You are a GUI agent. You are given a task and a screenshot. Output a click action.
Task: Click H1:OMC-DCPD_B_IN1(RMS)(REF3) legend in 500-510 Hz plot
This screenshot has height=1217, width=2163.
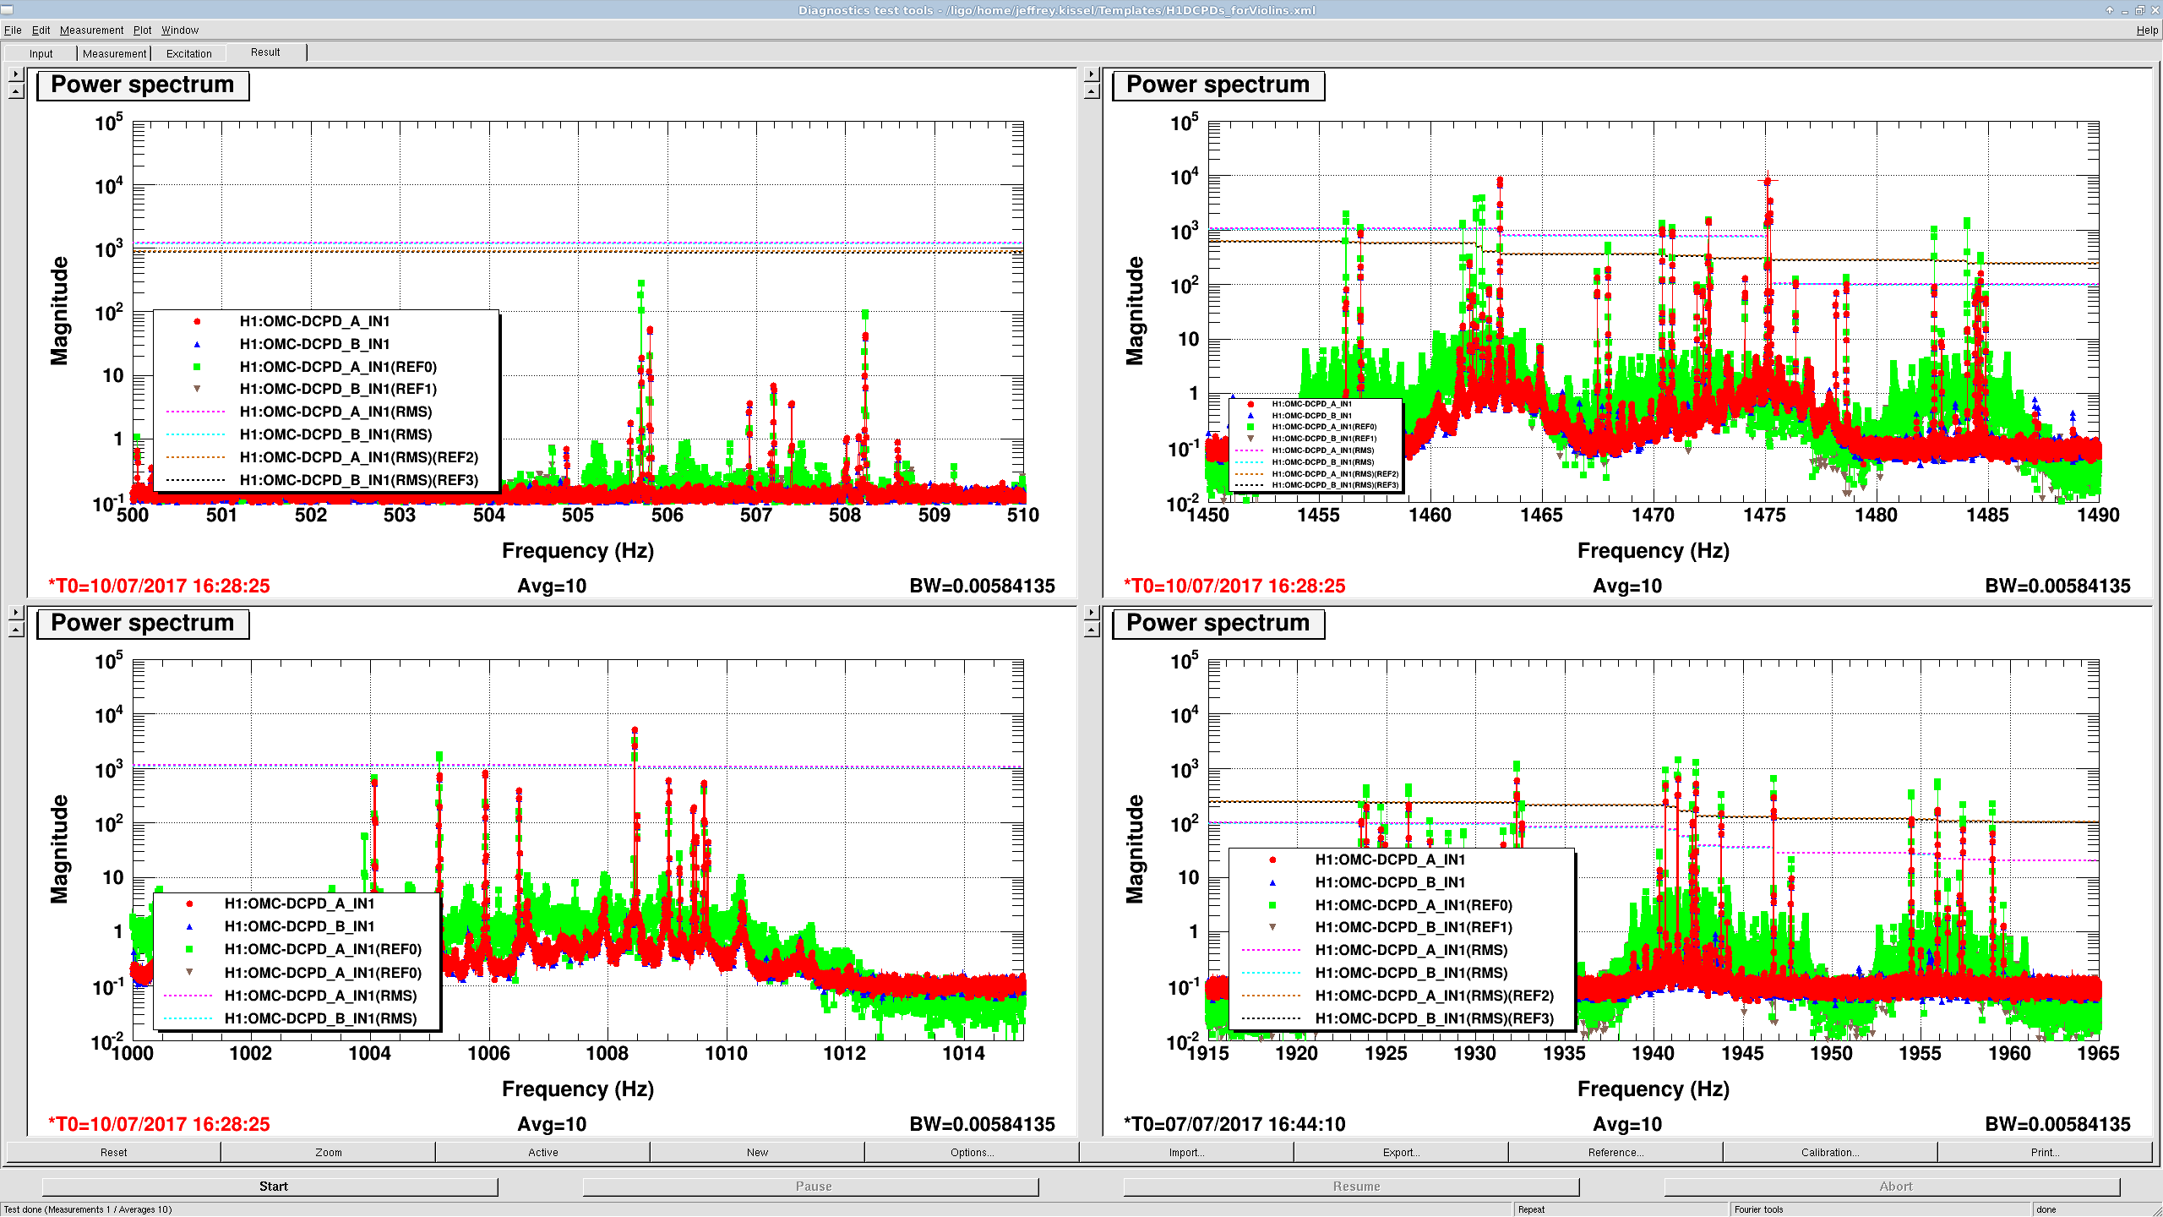tap(359, 480)
